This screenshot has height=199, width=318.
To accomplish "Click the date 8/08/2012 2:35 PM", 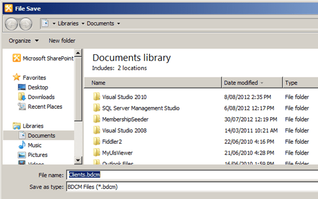I will point(247,97).
